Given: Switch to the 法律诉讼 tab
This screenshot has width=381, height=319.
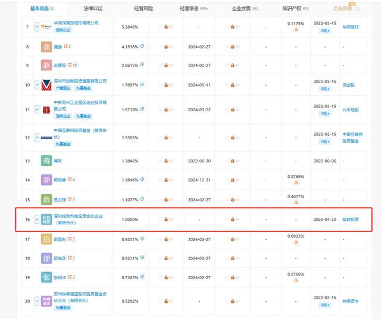Looking at the screenshot, I should pos(93,8).
